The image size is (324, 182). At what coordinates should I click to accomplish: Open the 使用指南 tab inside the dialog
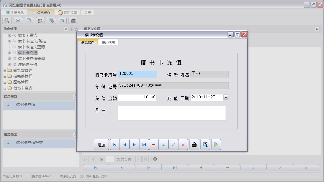point(108,42)
